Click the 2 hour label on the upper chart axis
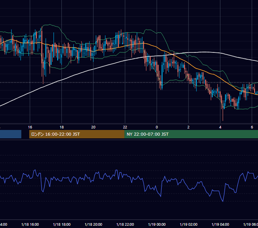 point(189,127)
